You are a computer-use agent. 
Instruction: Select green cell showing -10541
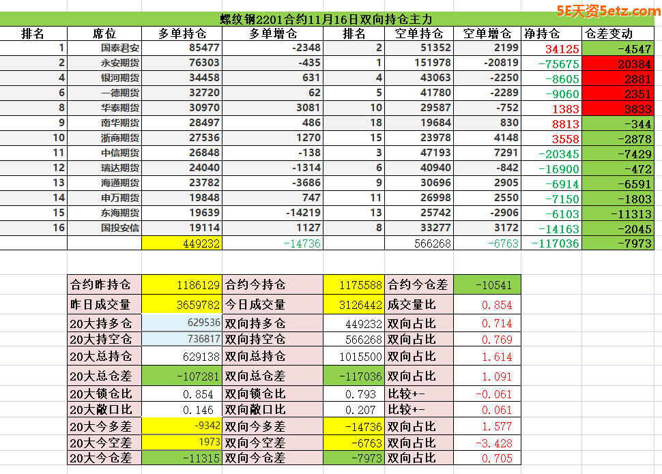487,285
